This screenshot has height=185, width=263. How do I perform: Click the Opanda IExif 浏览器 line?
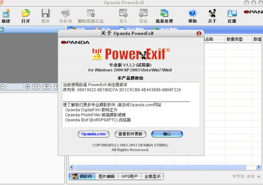pyautogui.click(x=98, y=120)
